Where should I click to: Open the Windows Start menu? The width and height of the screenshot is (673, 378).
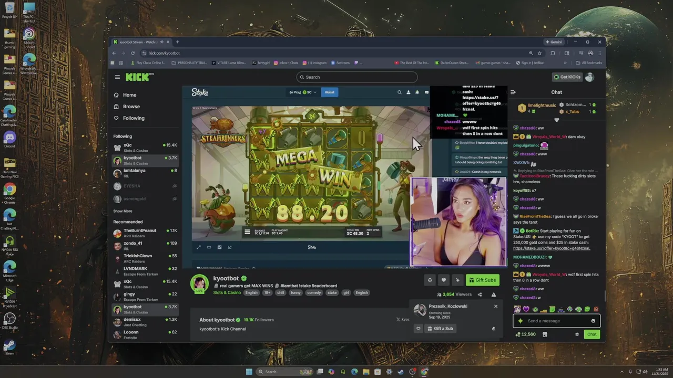(249, 372)
